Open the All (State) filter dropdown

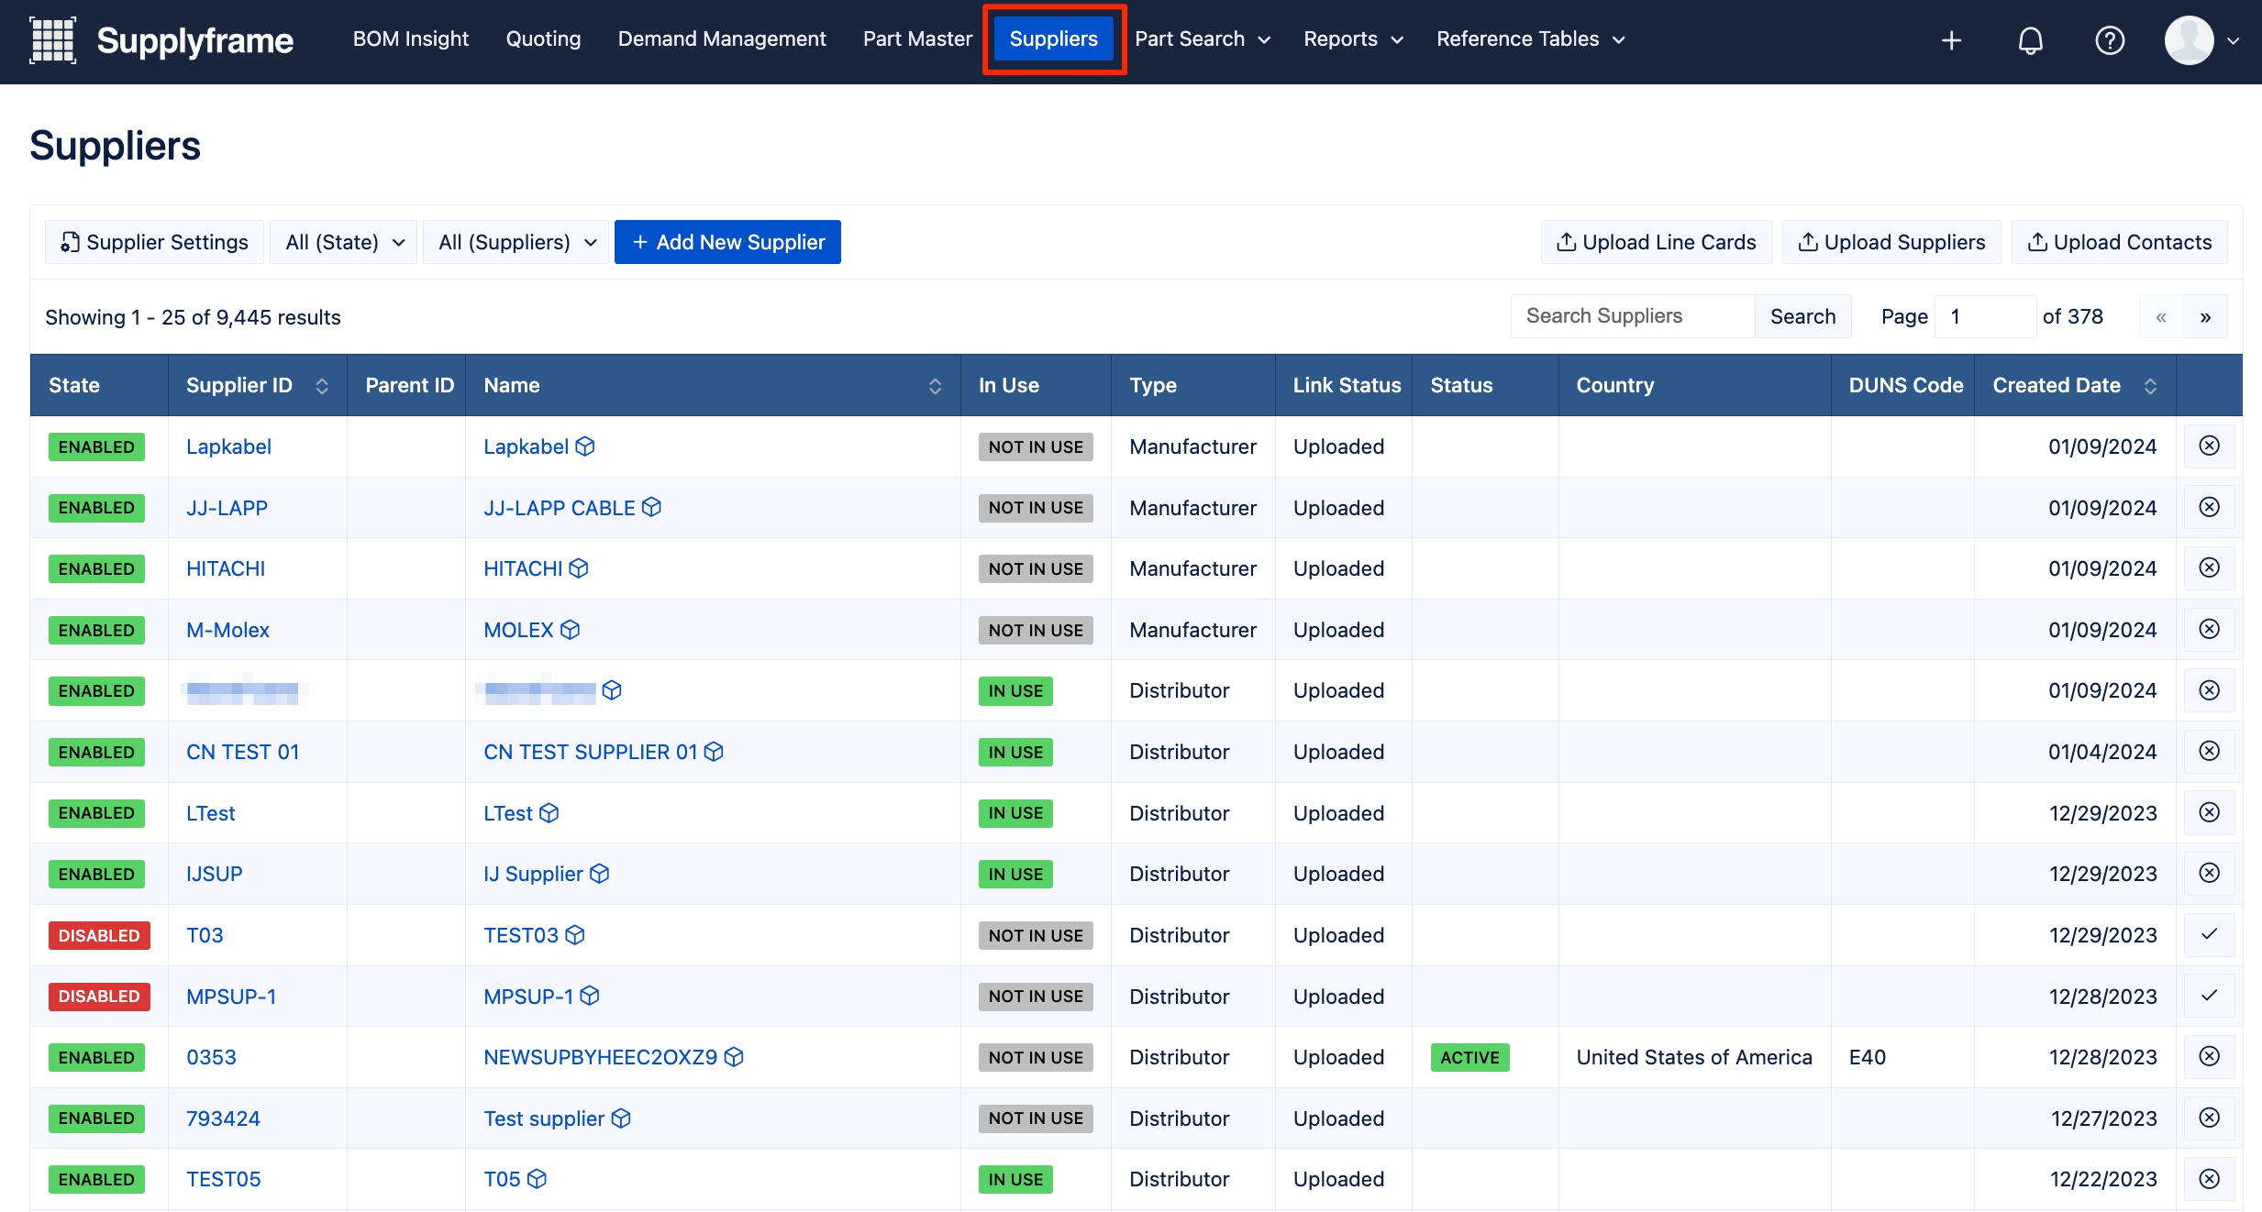coord(344,242)
